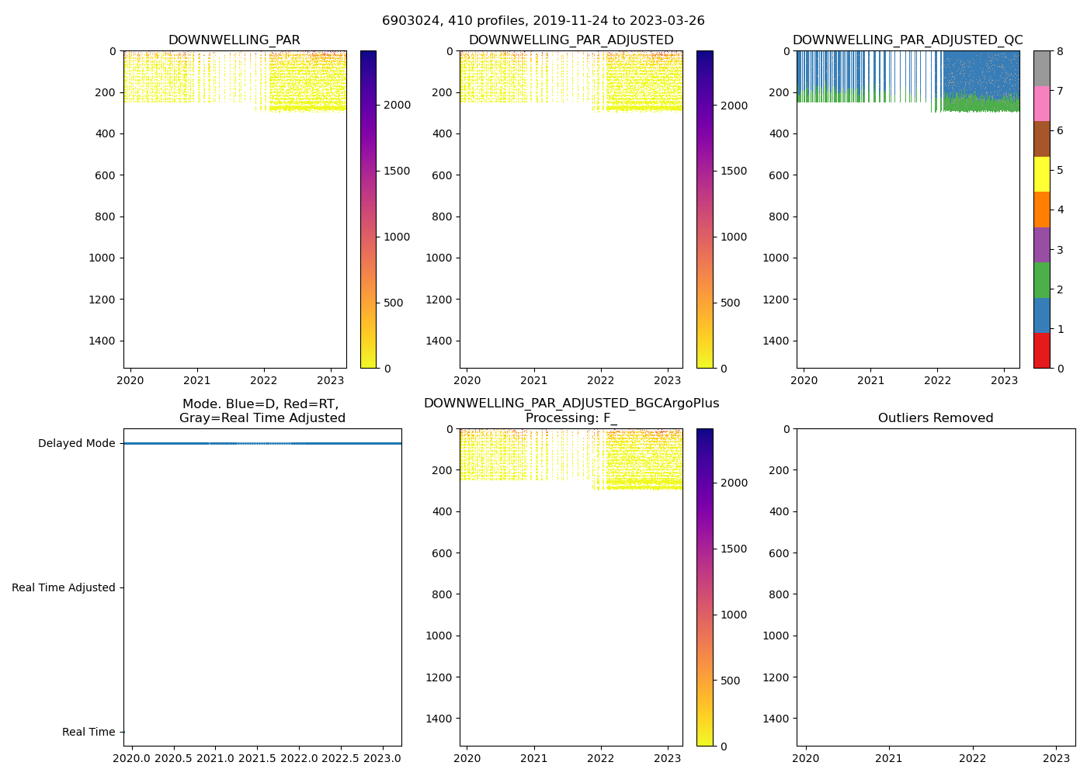Screen dimensions: 1087x776
Task: Pick the orange segment of QC colorbar
Action: point(1041,210)
